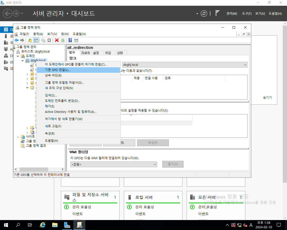Open the Server Manager notifications flag
Image resolution: width=287 pixels, height=230 pixels.
217,13
